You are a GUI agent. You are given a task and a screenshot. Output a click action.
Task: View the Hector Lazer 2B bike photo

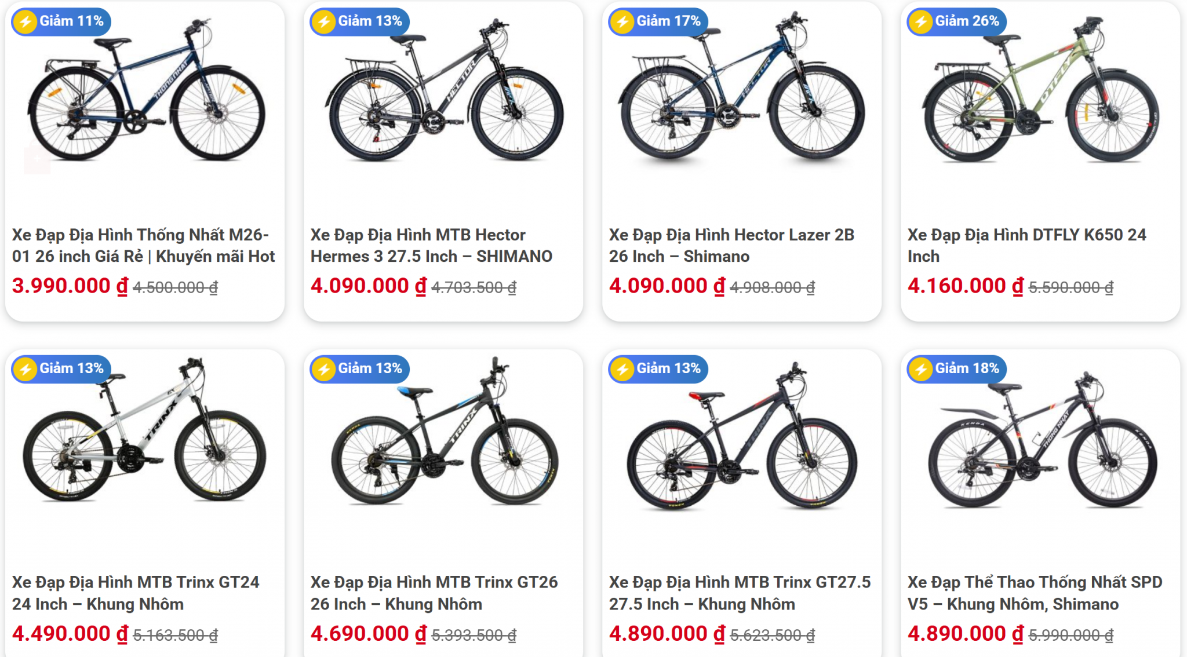pos(742,98)
